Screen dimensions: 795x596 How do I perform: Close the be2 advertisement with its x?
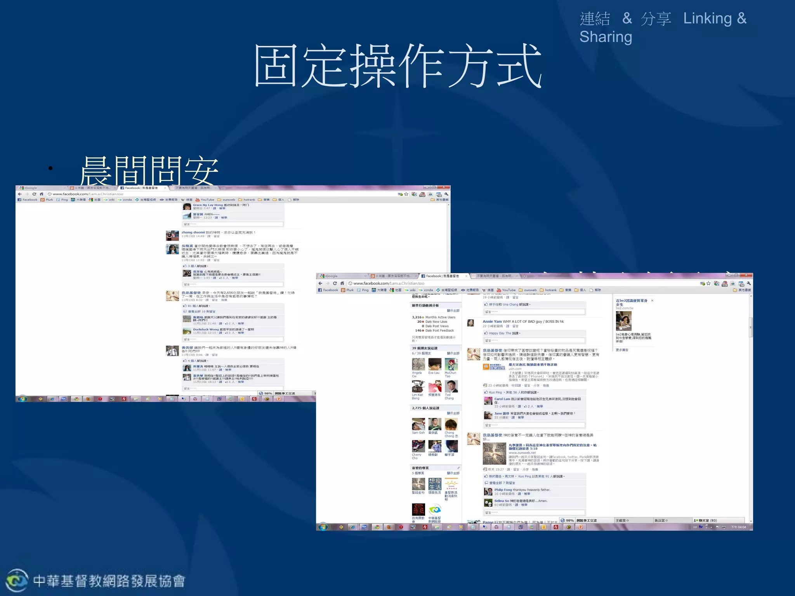pos(652,301)
